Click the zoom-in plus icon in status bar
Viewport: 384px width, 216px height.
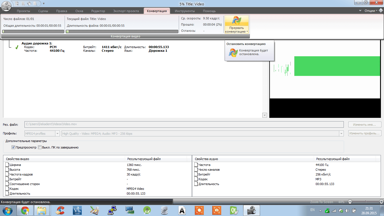pos(381,202)
